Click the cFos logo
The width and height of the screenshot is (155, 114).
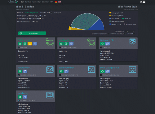pos(13,2)
